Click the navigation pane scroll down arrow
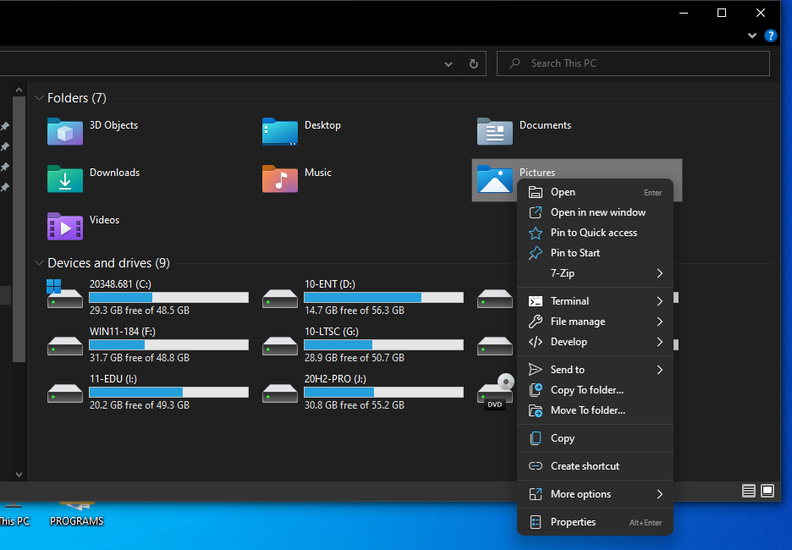 pos(19,474)
